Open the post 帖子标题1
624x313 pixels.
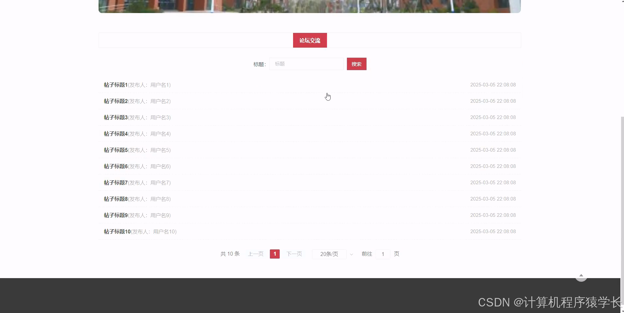(116, 85)
